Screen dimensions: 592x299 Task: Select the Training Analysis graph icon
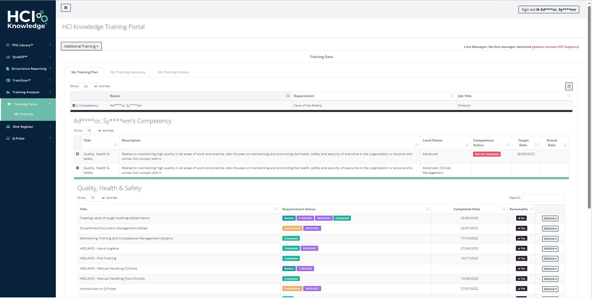(x=7, y=92)
